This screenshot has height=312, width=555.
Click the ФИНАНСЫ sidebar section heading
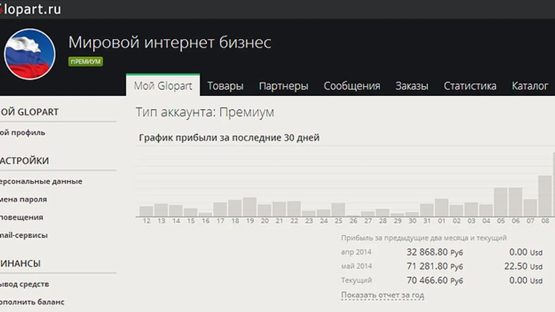tap(20, 263)
